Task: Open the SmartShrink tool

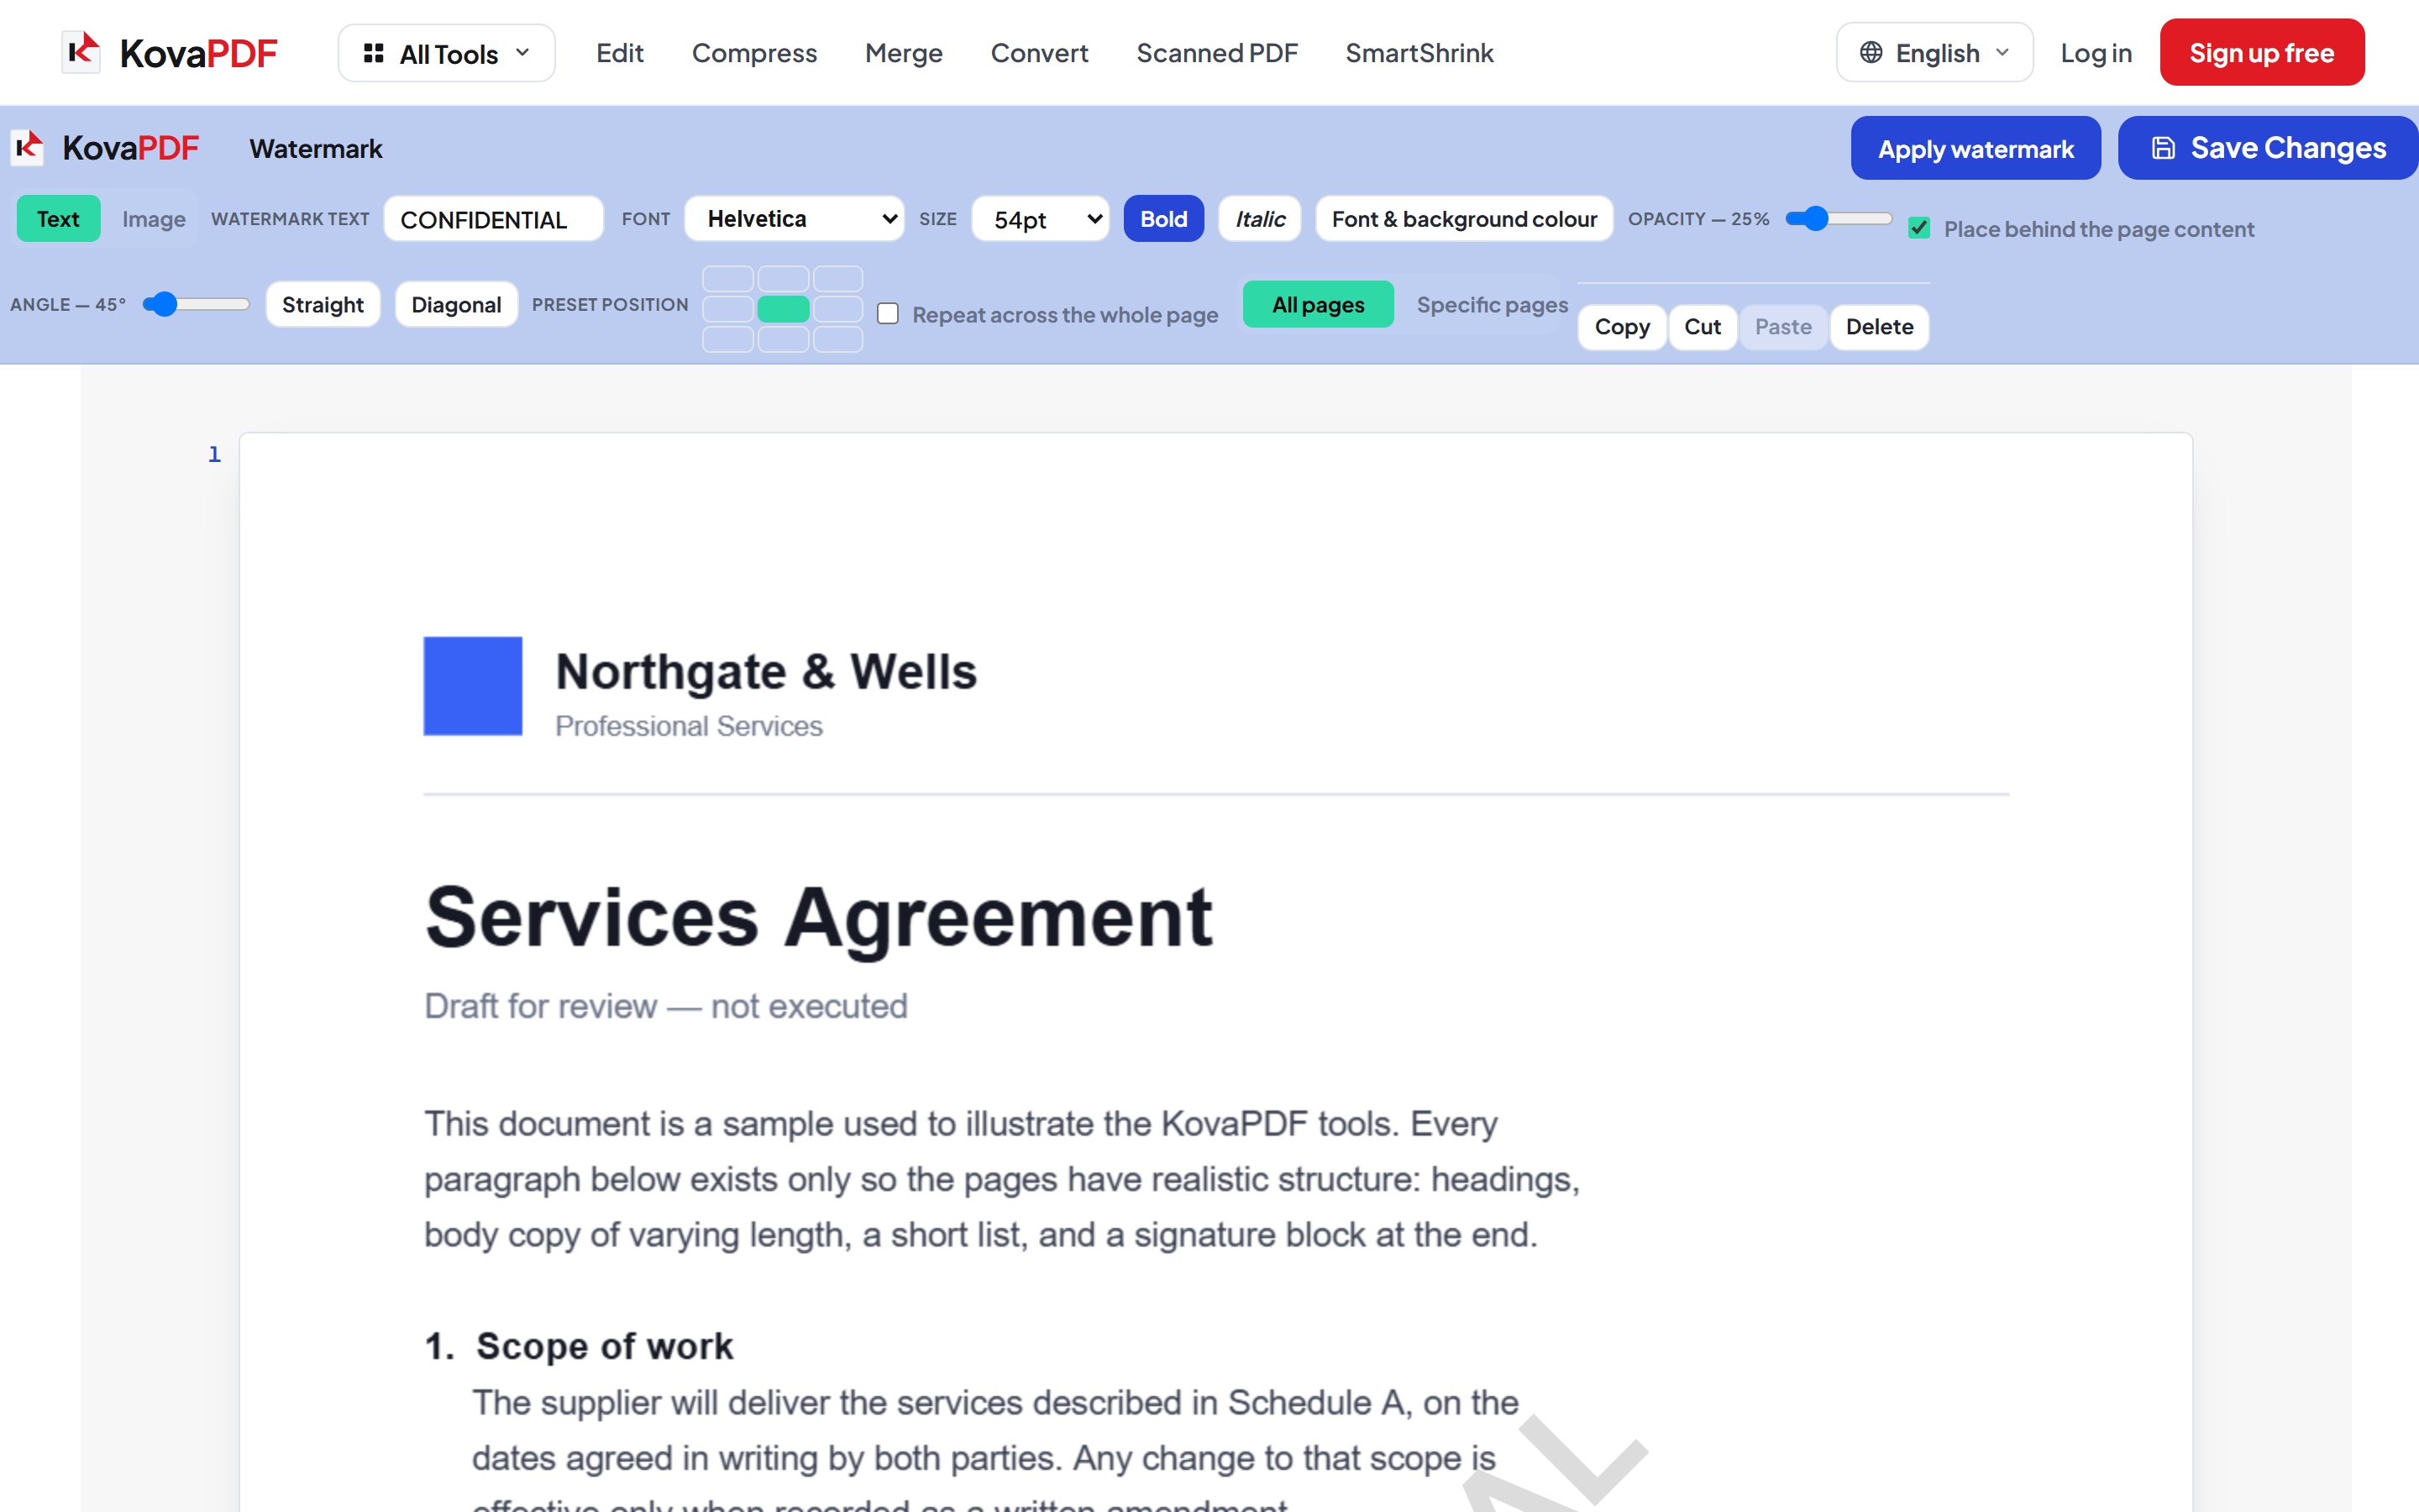Action: [x=1419, y=53]
